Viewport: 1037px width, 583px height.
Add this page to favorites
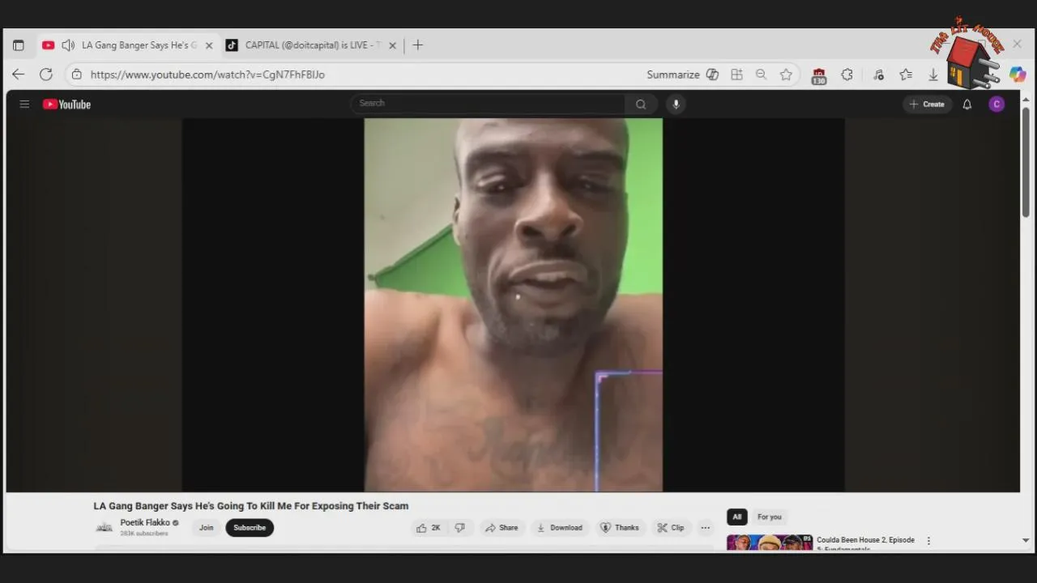click(x=786, y=74)
